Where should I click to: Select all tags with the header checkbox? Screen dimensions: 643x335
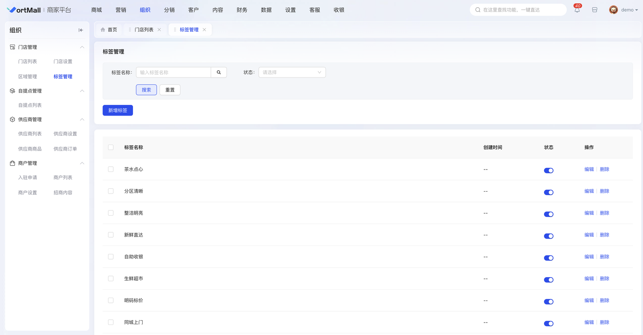(111, 147)
